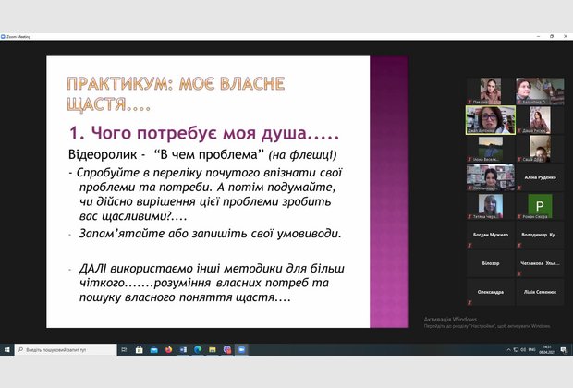Open volume control in system tray
Screen dimensions: 573x388
click(523, 349)
